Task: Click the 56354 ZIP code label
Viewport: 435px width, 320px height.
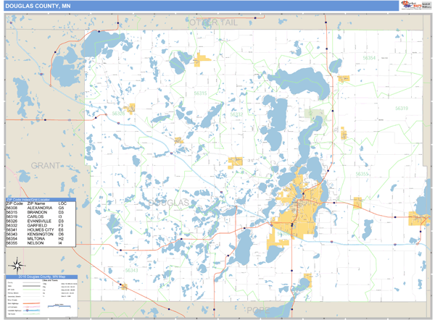Action: pos(369,57)
